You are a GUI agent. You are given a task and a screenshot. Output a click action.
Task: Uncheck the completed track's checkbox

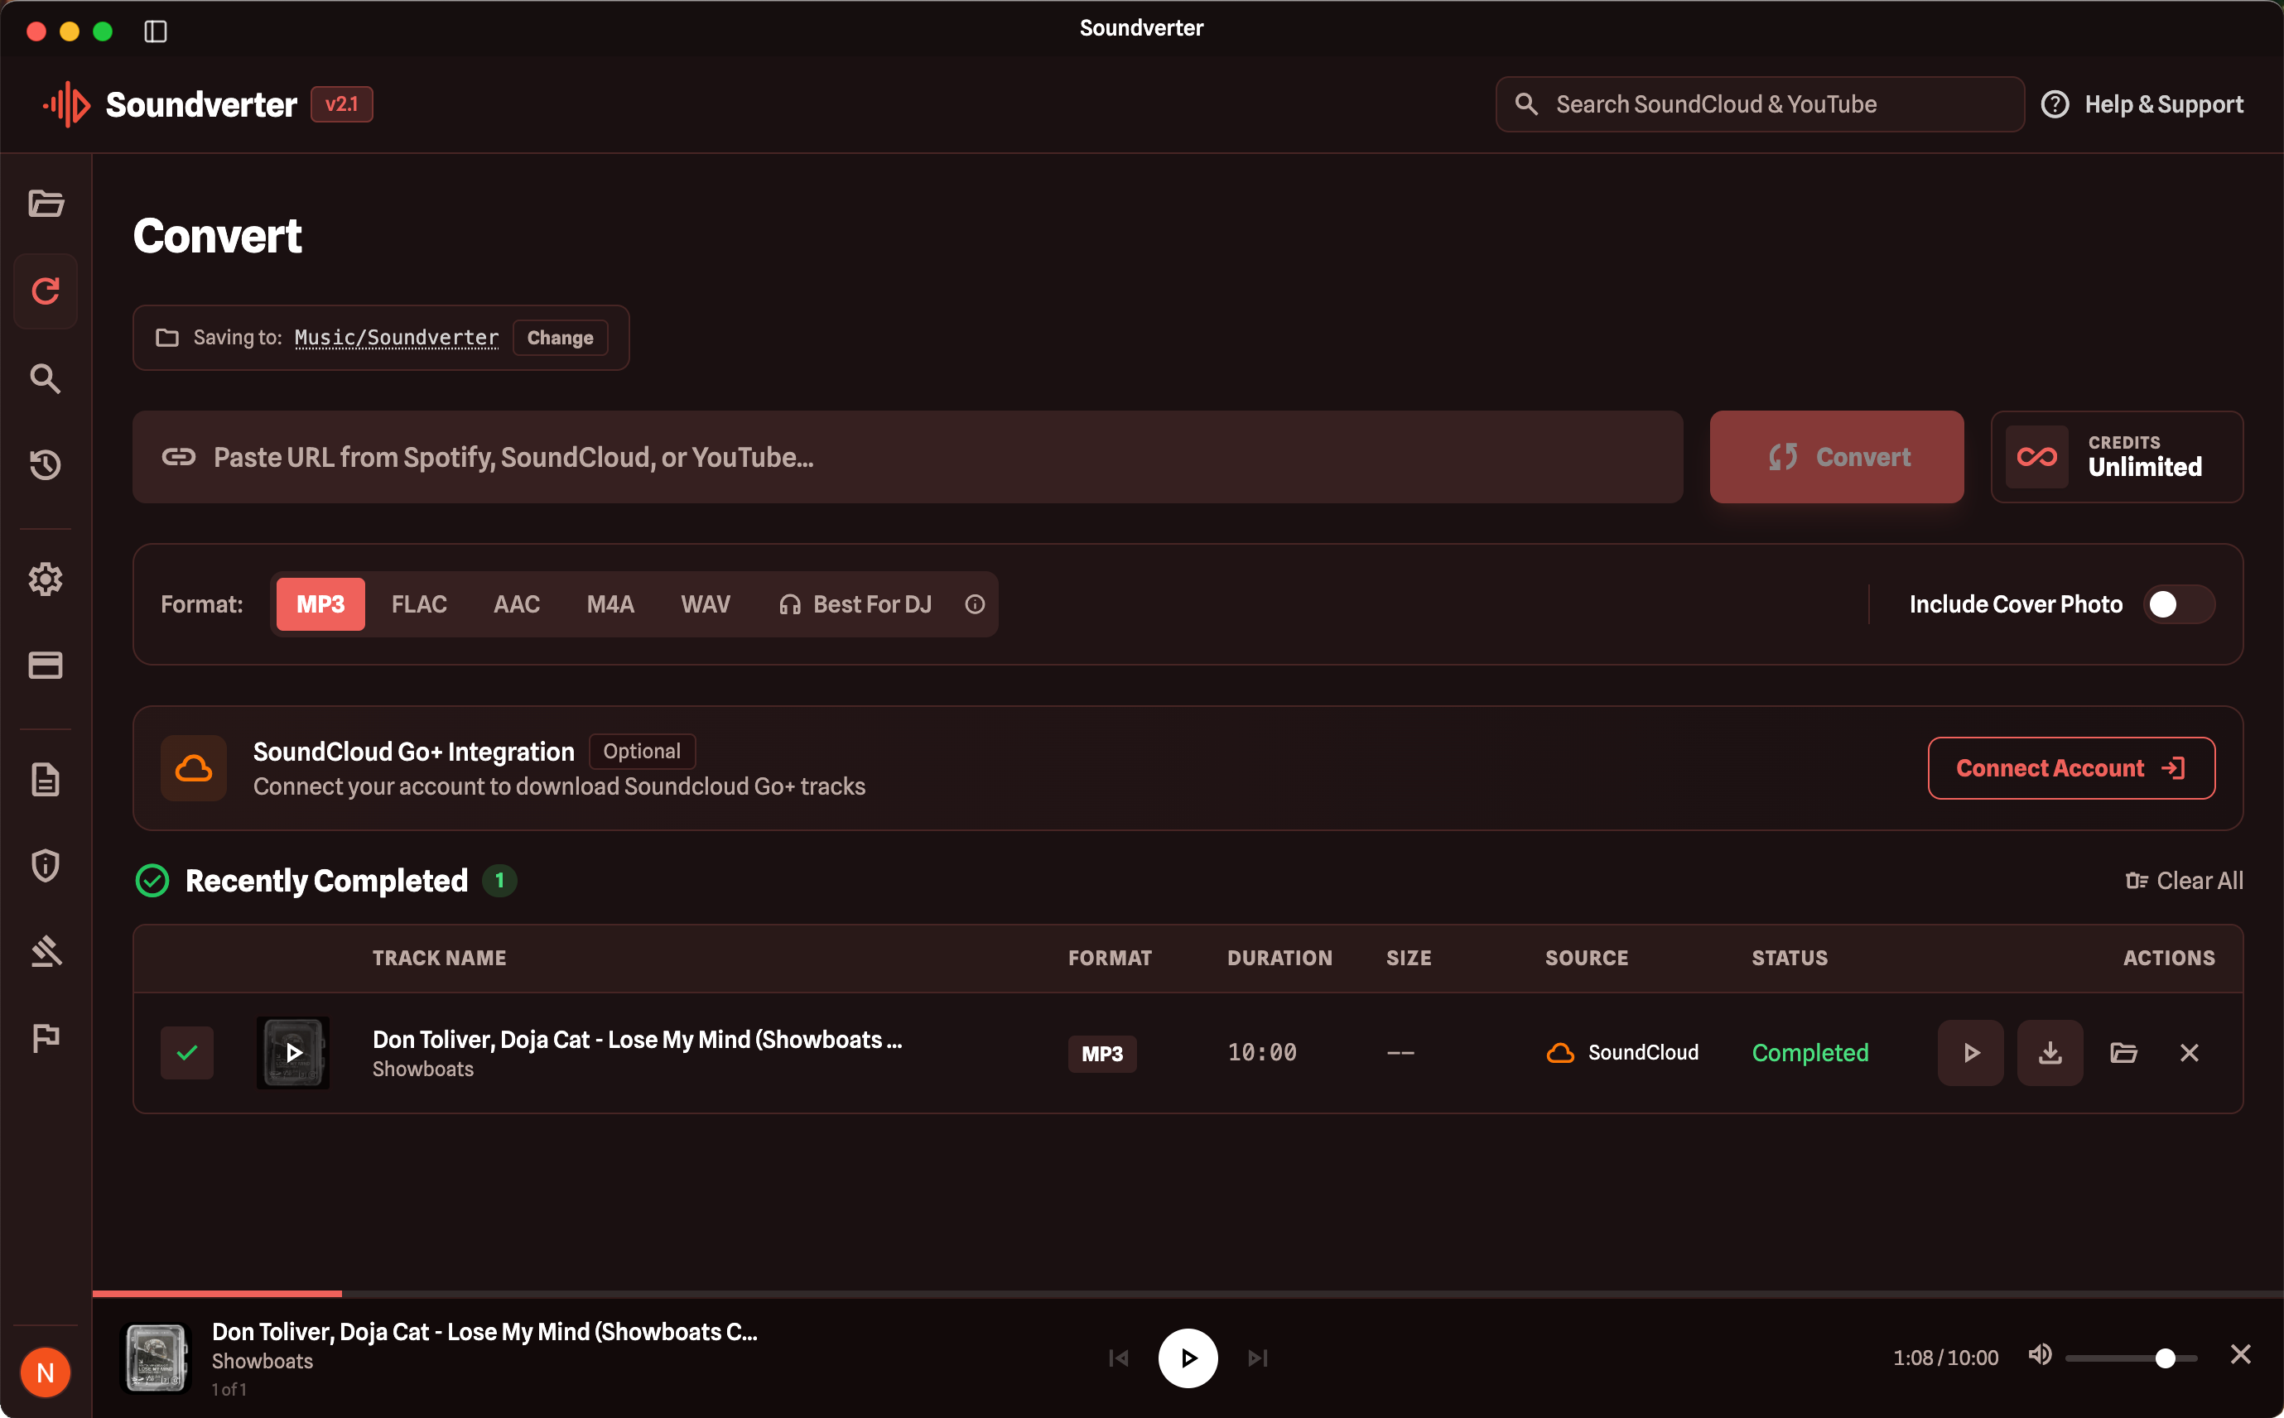(186, 1052)
